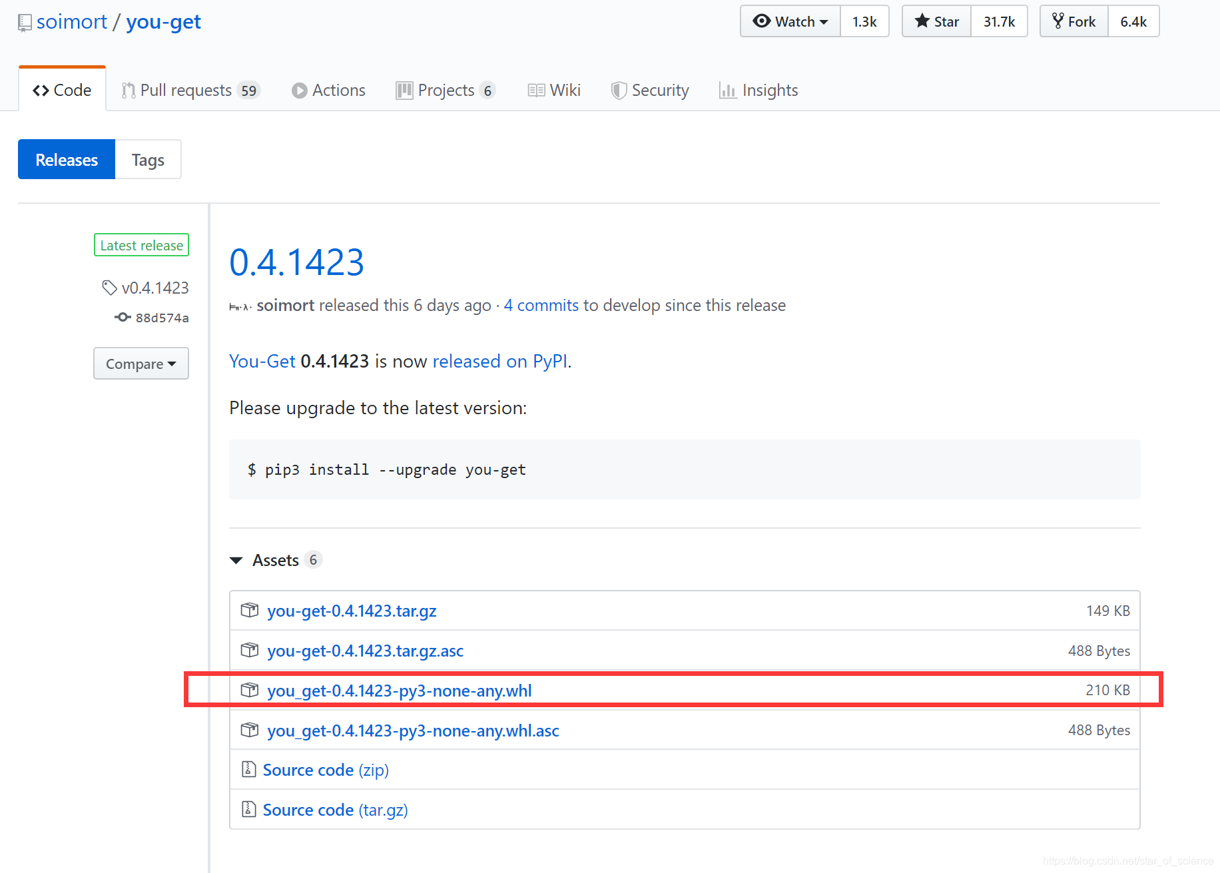This screenshot has height=873, width=1220.
Task: Download you_get-0.4.1423-py3-none-any.whl.asc
Action: (x=413, y=730)
